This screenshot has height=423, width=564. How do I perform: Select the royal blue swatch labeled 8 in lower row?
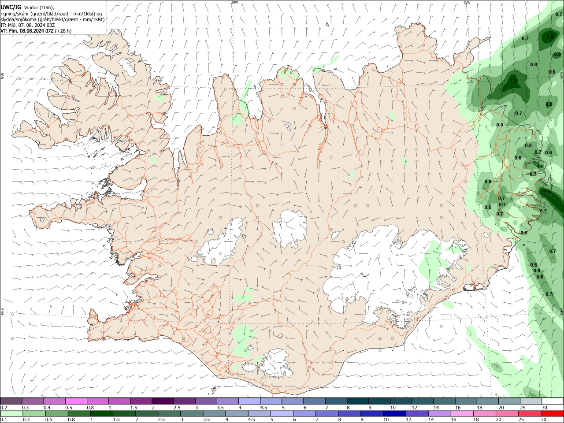(x=349, y=413)
